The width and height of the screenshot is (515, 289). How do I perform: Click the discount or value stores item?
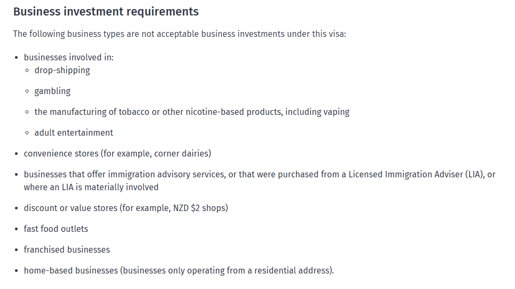click(x=126, y=208)
